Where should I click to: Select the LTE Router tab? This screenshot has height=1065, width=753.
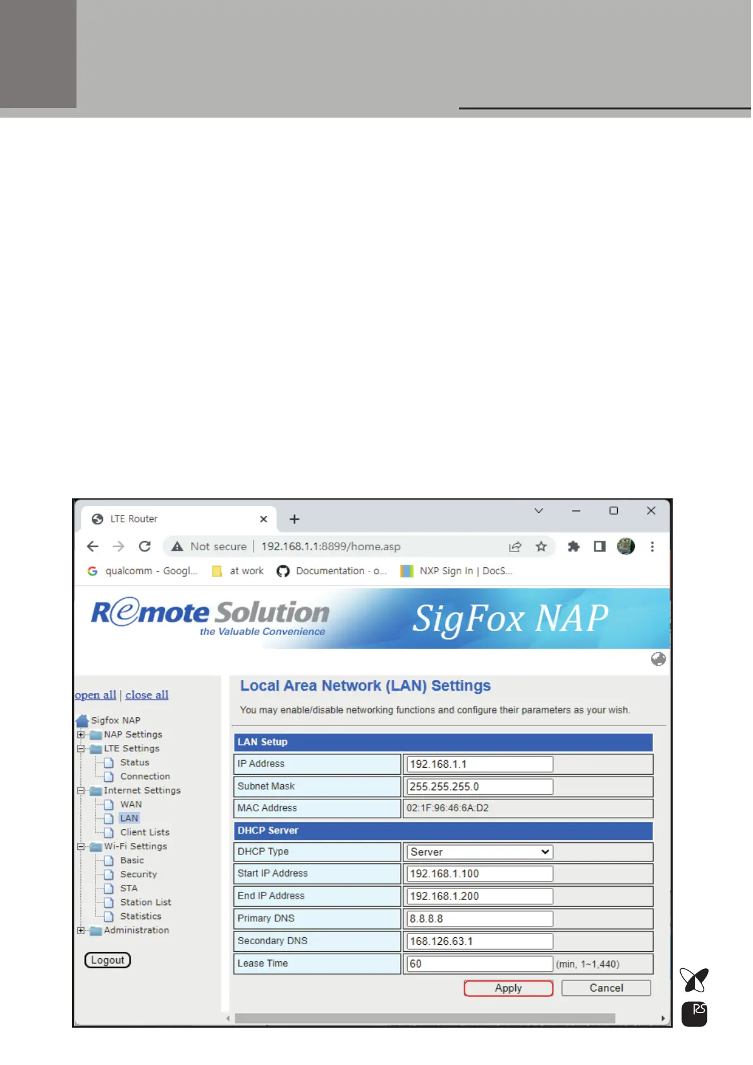click(179, 519)
